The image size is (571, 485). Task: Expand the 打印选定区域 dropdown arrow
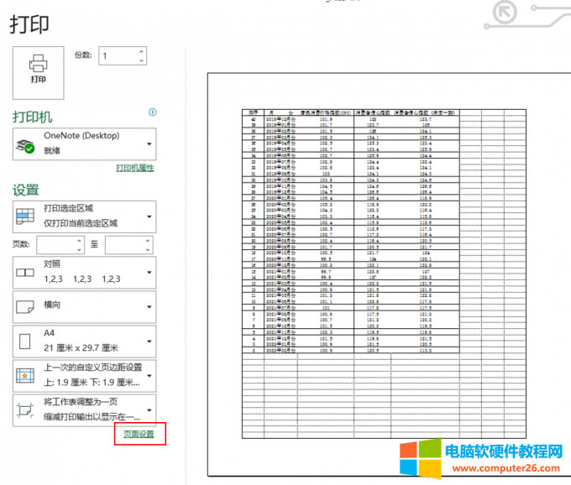tap(149, 216)
